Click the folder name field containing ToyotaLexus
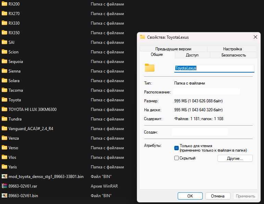The height and width of the screenshot is (204, 264). coord(214,68)
